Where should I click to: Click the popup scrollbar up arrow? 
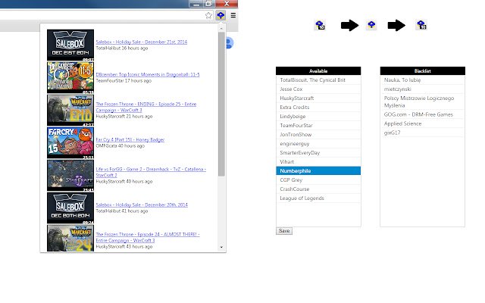tap(221, 29)
